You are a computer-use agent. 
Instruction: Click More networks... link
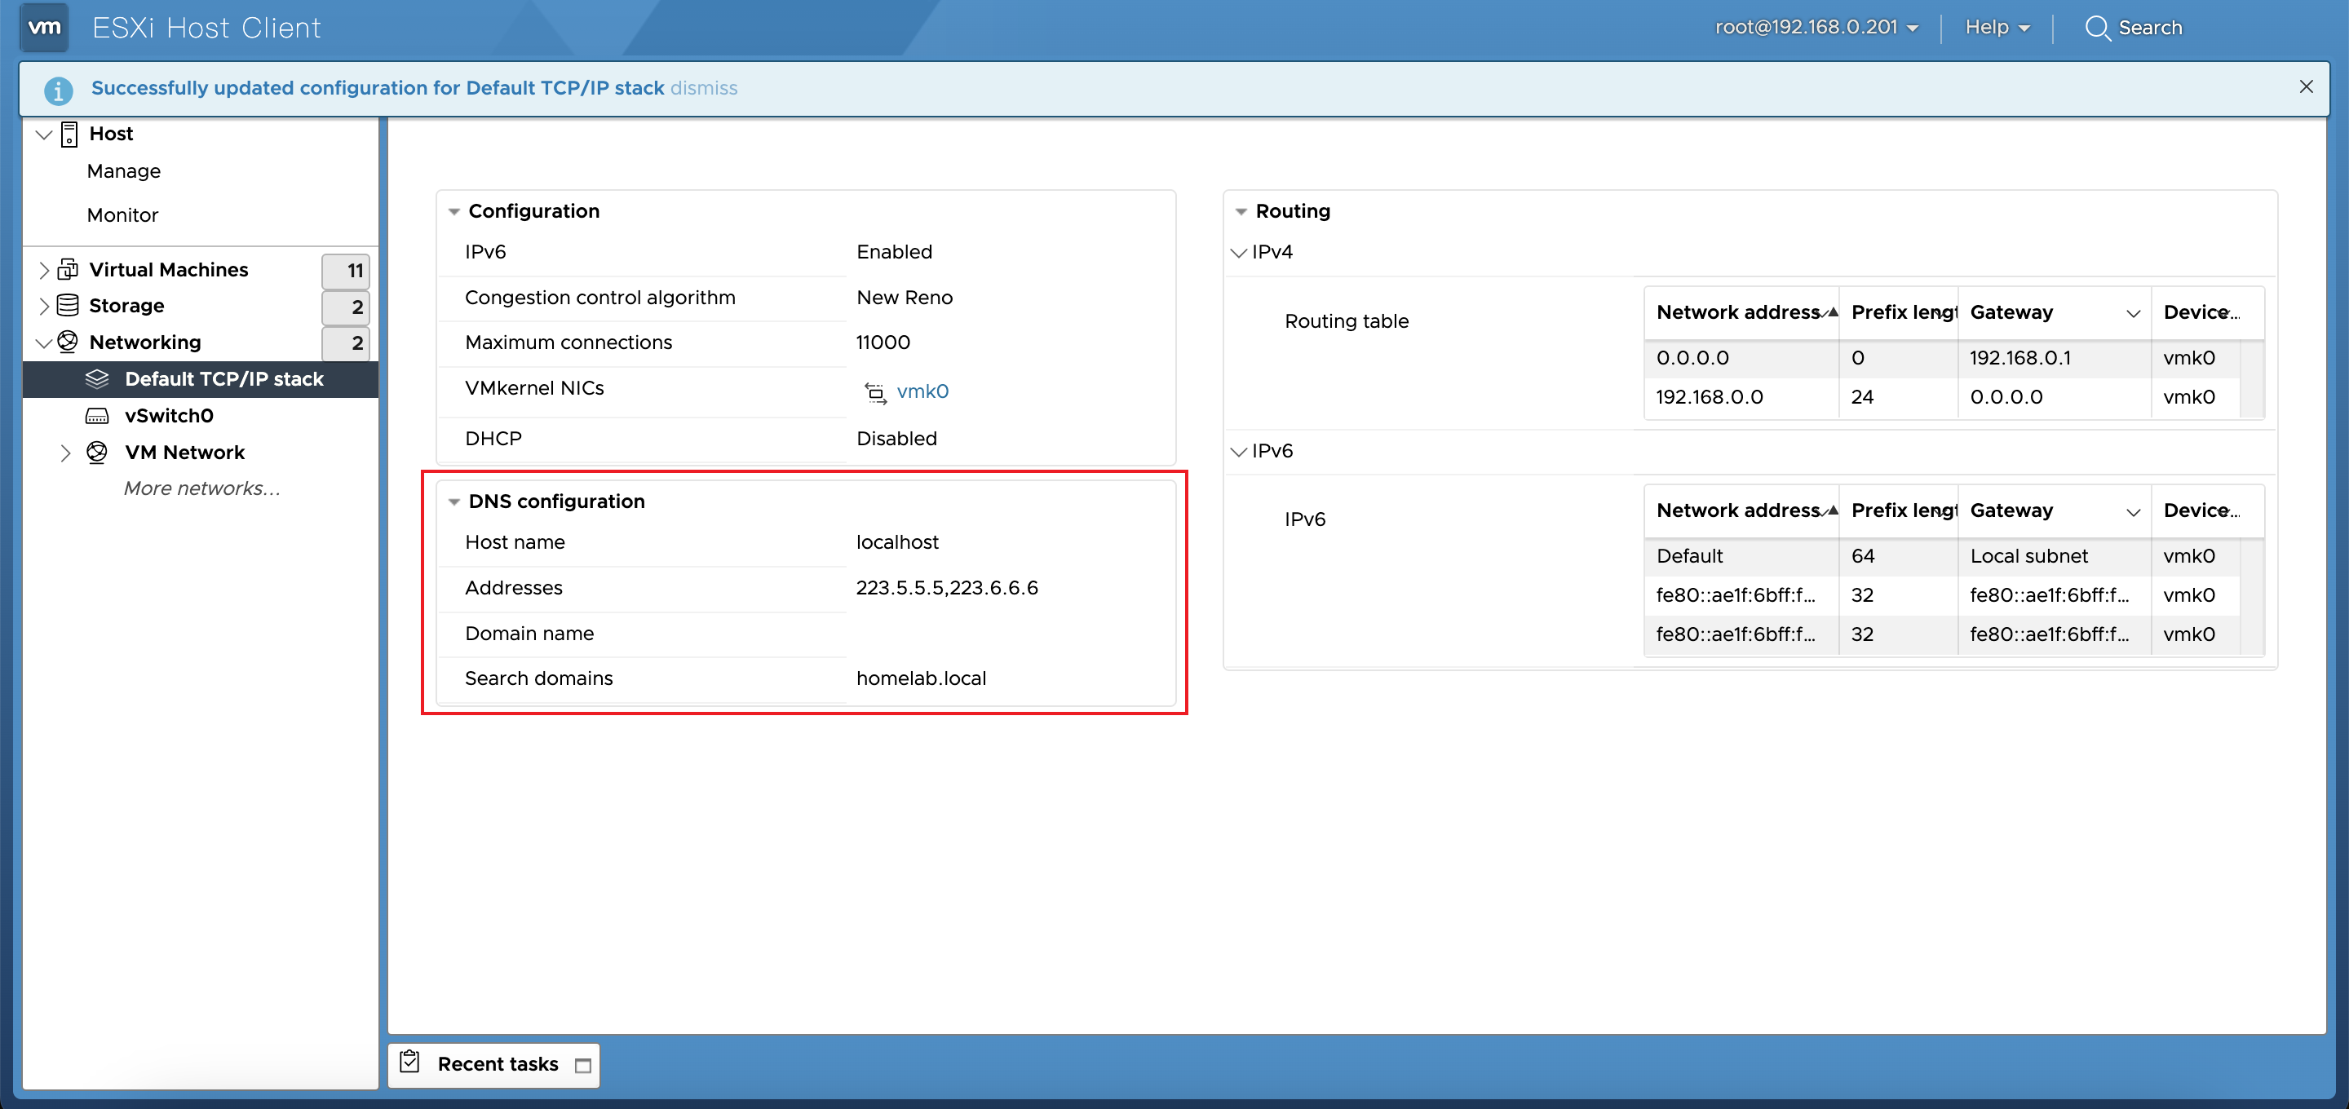click(x=201, y=488)
